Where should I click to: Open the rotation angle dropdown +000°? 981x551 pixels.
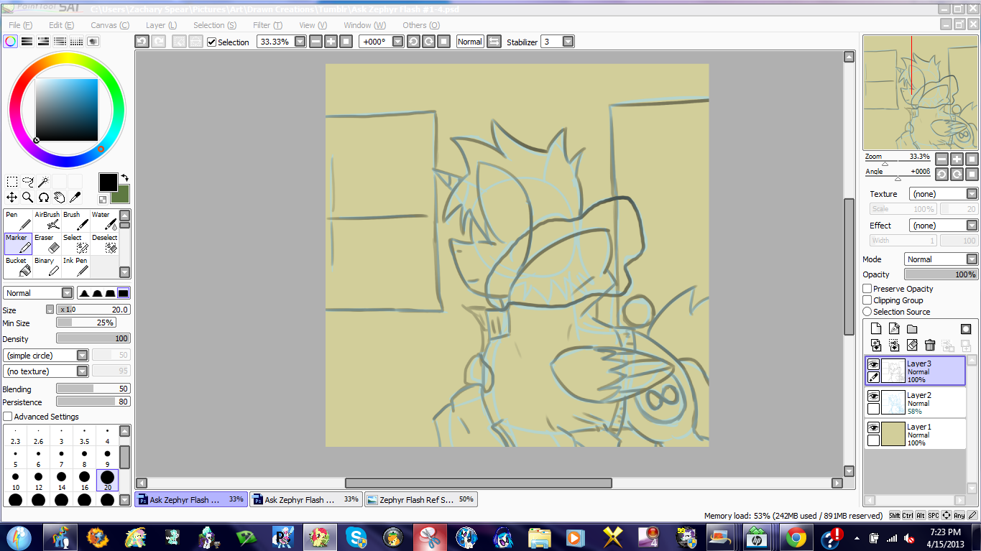(398, 42)
